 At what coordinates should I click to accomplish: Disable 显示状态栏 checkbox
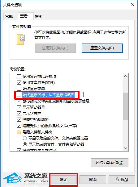click(19, 114)
